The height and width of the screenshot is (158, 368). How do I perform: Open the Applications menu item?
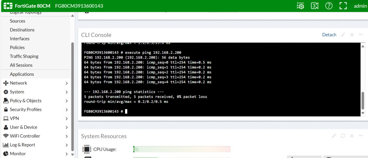(x=22, y=74)
